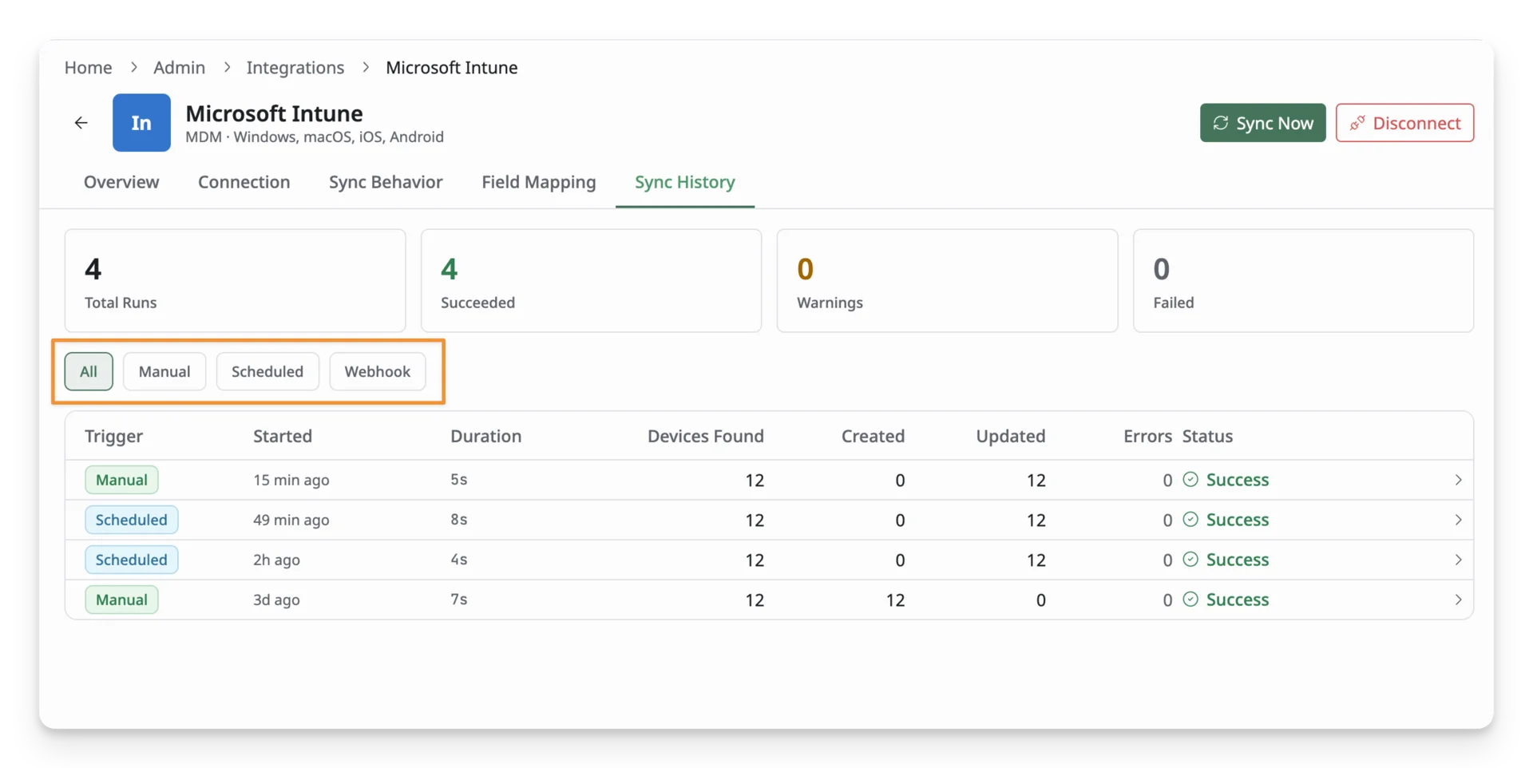Click Manual badge in 3d ago row
This screenshot has width=1533, height=768.
pyautogui.click(x=121, y=600)
